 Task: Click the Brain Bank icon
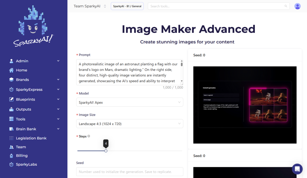[x=11, y=129]
